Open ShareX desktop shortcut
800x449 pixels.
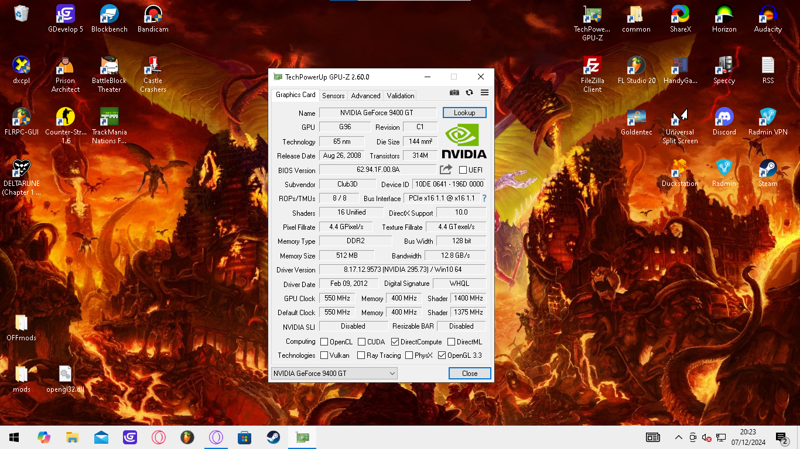680,19
